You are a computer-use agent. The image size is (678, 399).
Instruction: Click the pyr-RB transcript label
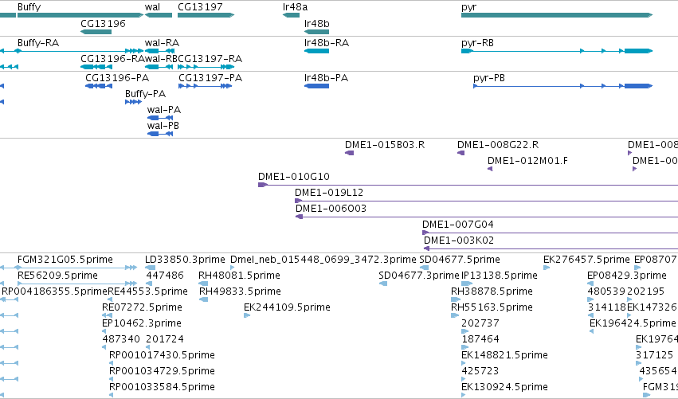point(477,43)
